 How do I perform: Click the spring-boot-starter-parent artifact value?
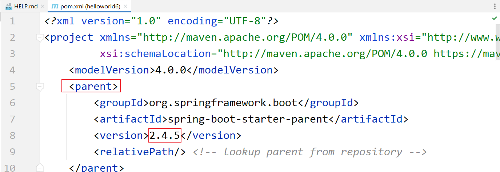click(x=248, y=119)
